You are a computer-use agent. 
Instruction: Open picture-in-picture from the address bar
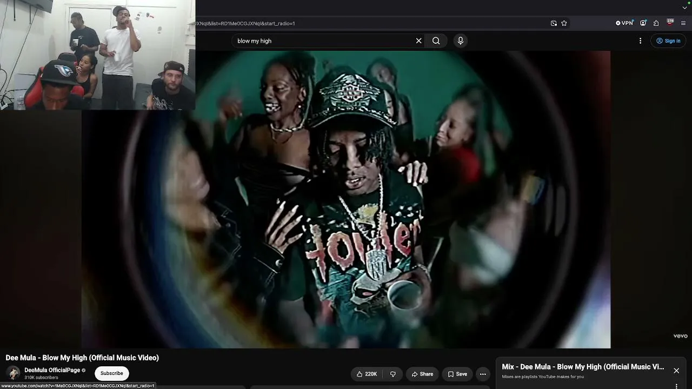point(554,23)
